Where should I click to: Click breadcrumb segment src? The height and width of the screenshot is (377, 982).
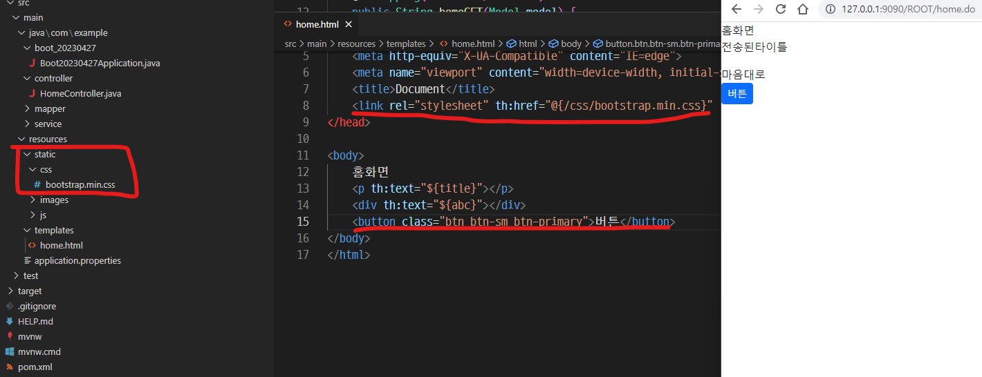(290, 43)
